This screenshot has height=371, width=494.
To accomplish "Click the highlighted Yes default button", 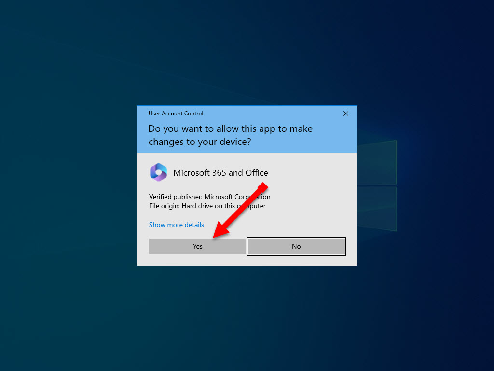I will [x=197, y=246].
